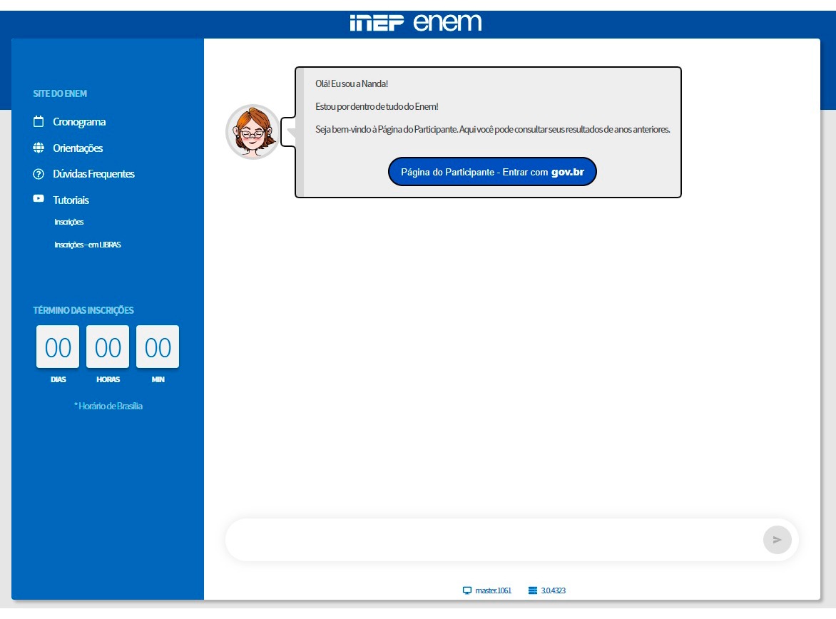Click Página do Participante - Entrar com gov.br
Image resolution: width=836 pixels, height=619 pixels.
pos(491,172)
